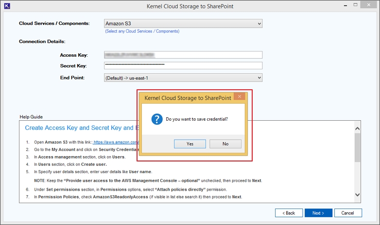Click the blue question mark icon in dialog
380x225 pixels.
[x=157, y=119]
